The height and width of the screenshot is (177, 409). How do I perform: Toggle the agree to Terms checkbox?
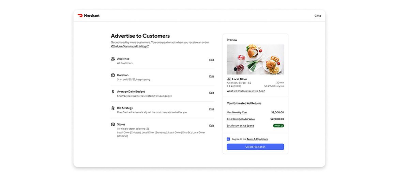pyautogui.click(x=228, y=139)
